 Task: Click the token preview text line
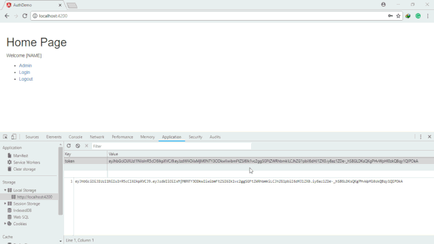coord(239,181)
